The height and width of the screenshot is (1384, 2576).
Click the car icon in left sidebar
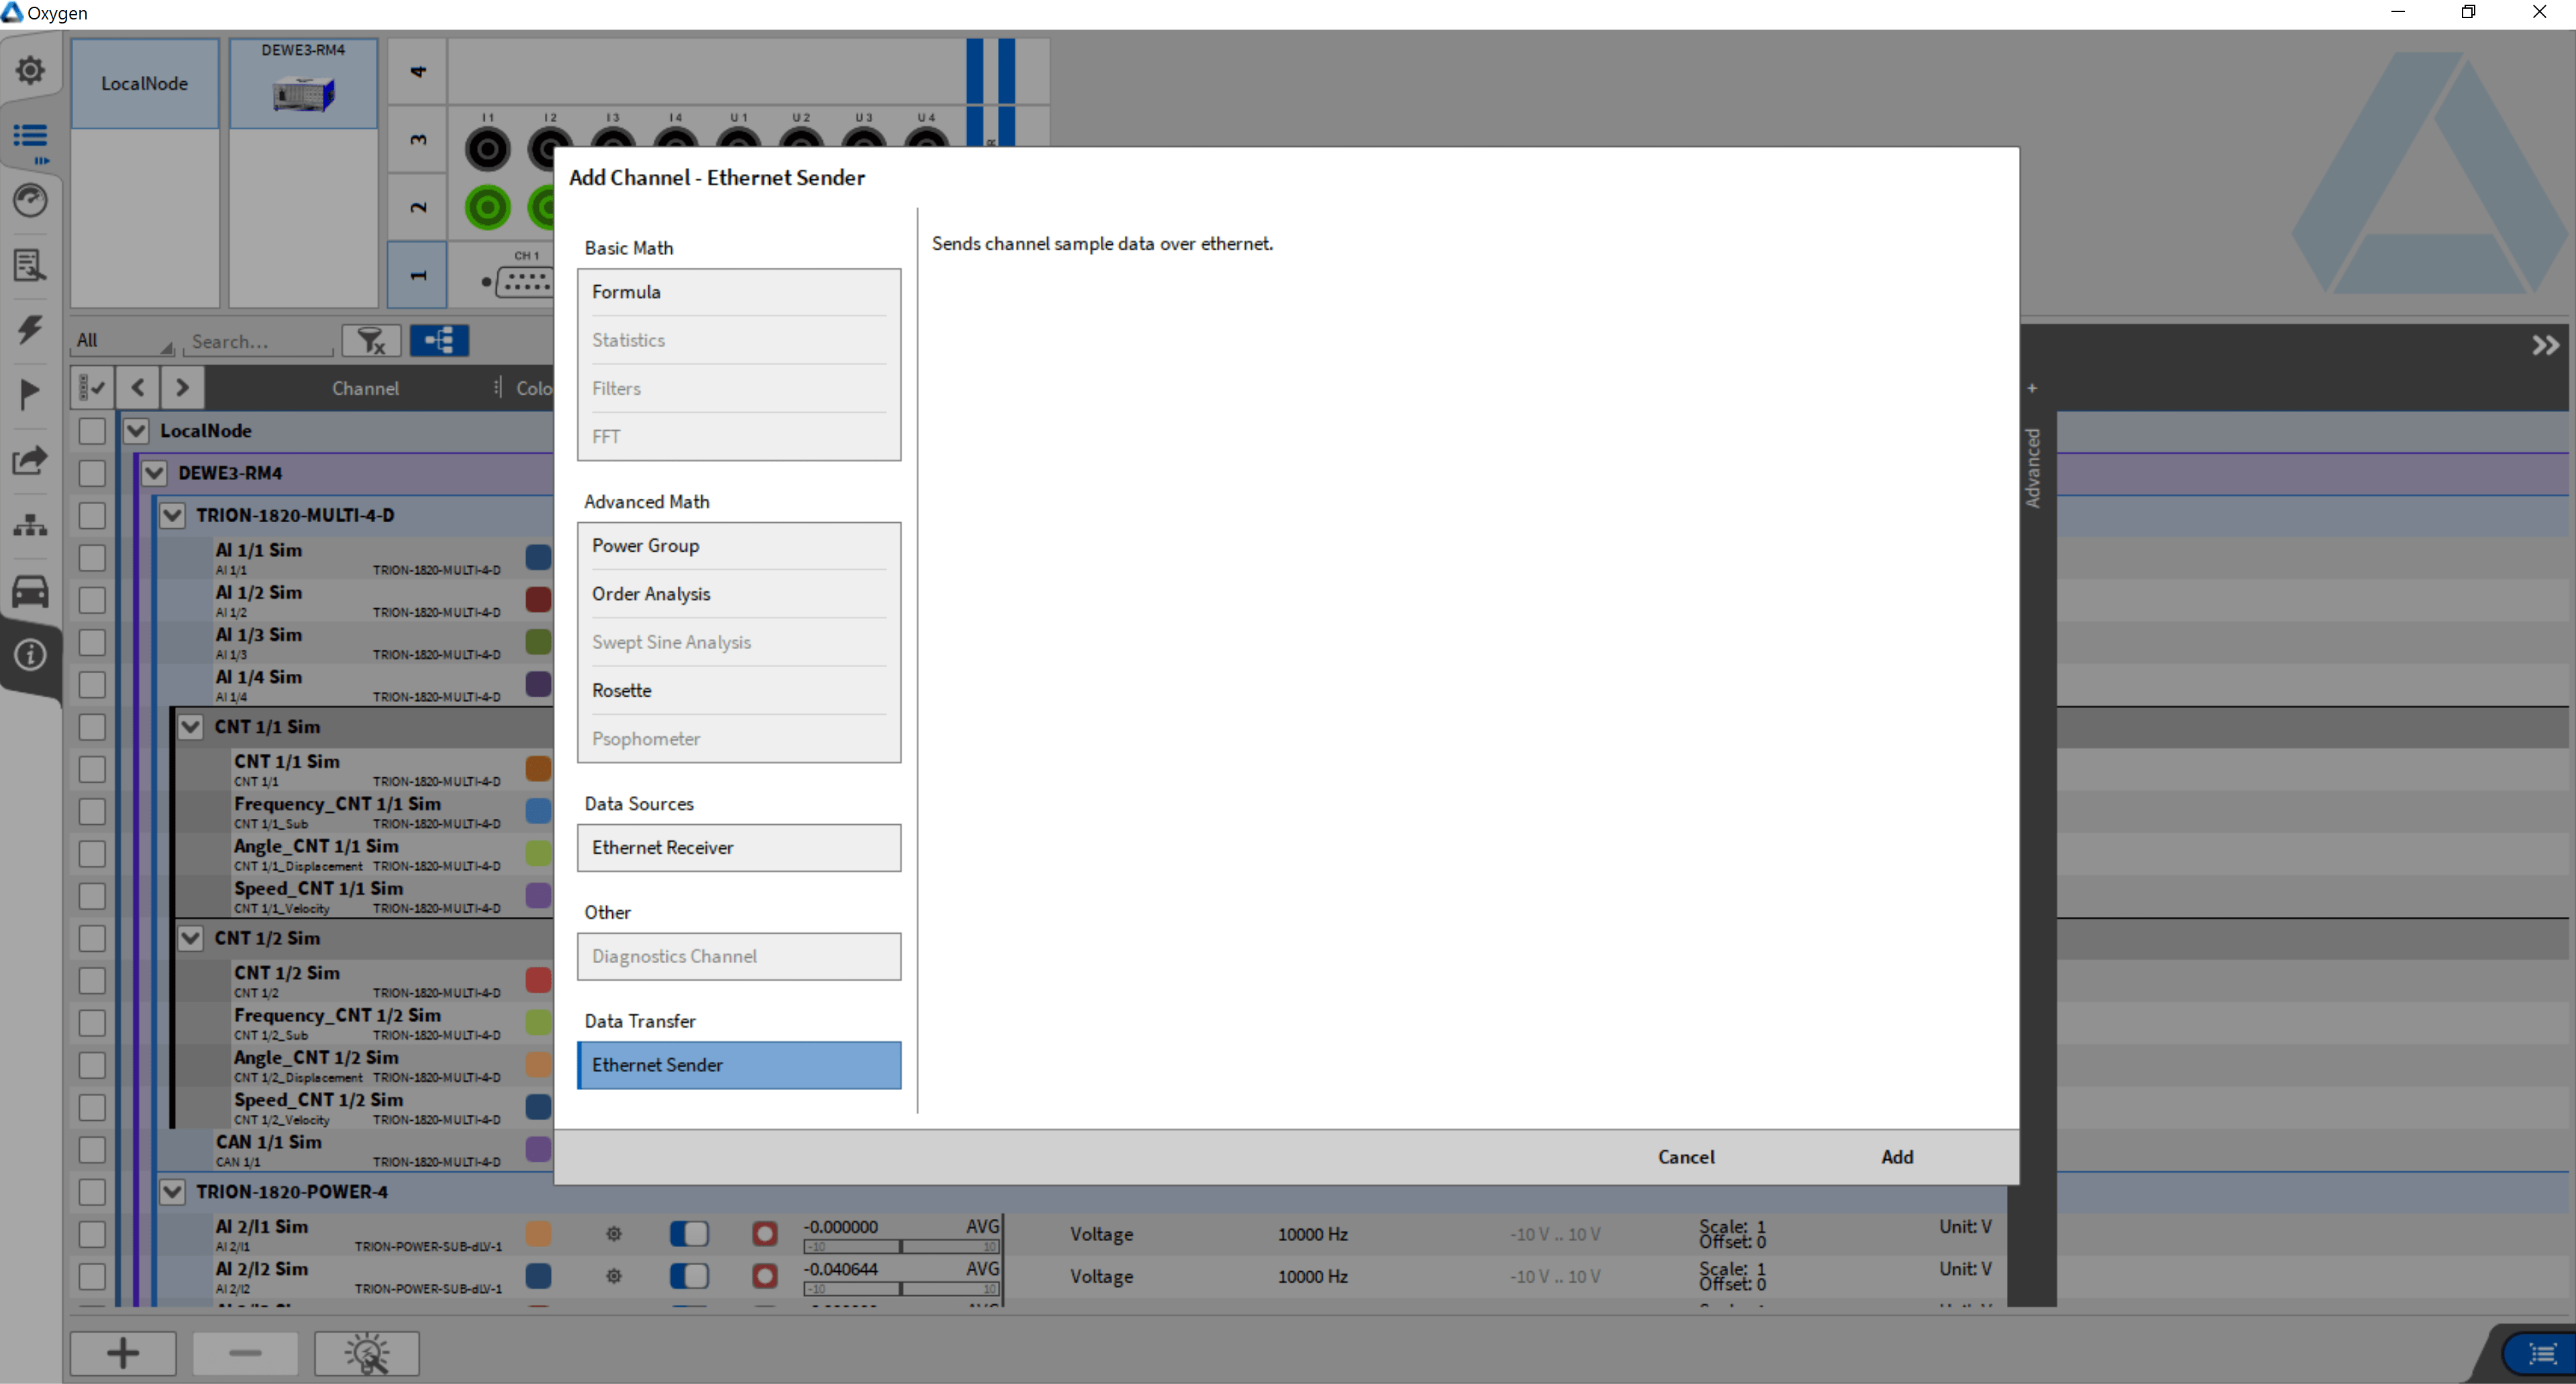[30, 591]
